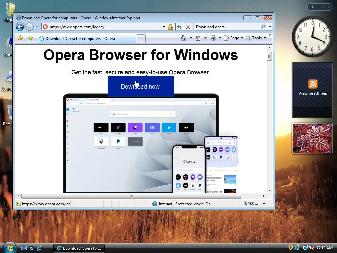Select the 'Download Opera for computers' tab
Screen dimensions: 337x253
click(87, 39)
